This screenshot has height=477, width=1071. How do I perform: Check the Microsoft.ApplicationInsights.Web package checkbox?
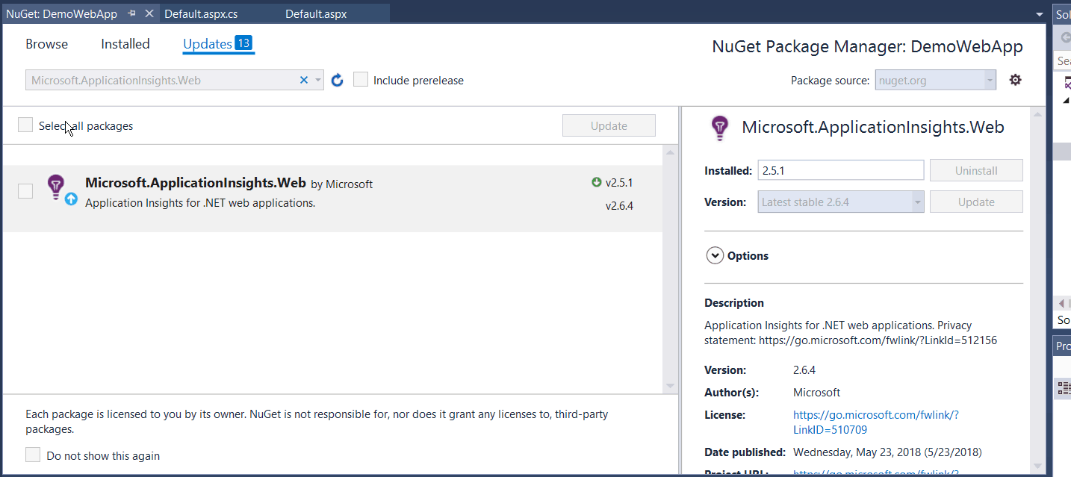tap(25, 191)
